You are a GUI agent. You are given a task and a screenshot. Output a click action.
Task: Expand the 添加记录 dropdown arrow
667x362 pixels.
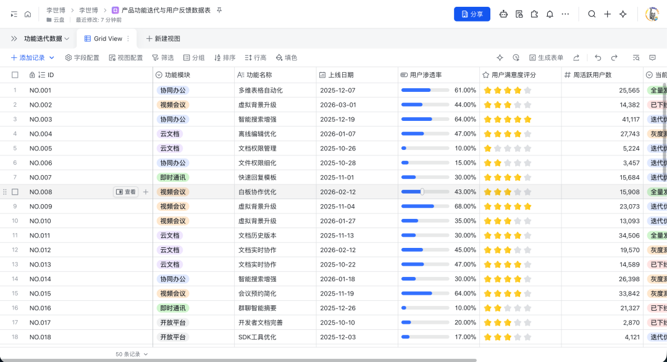[x=51, y=57]
